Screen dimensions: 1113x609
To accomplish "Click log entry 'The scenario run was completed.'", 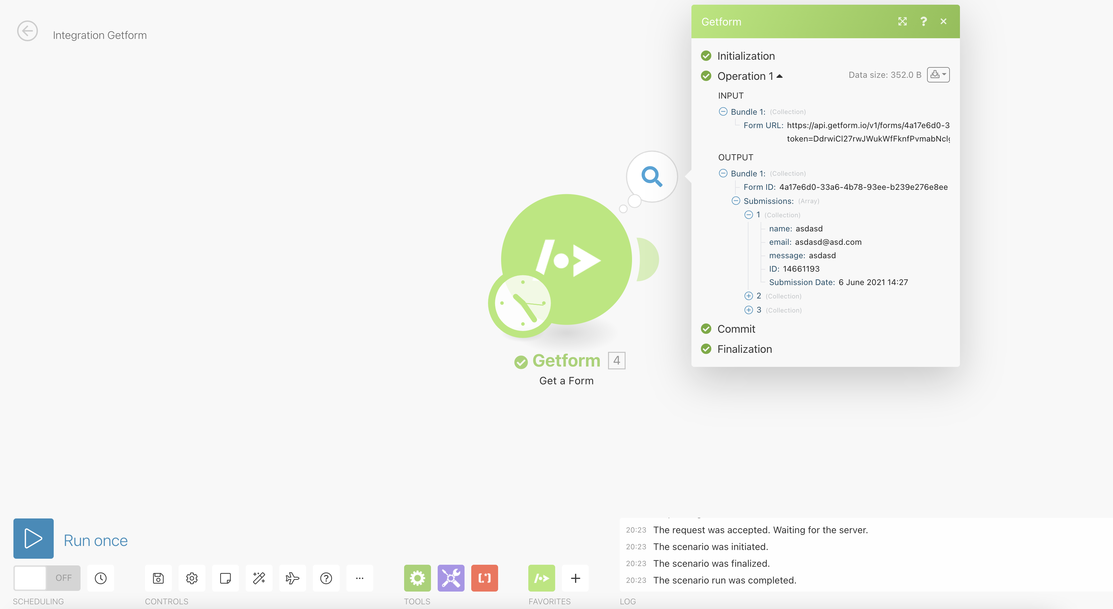I will pos(725,580).
